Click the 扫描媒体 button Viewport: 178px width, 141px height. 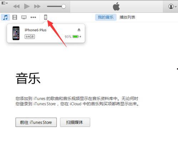click(75, 122)
